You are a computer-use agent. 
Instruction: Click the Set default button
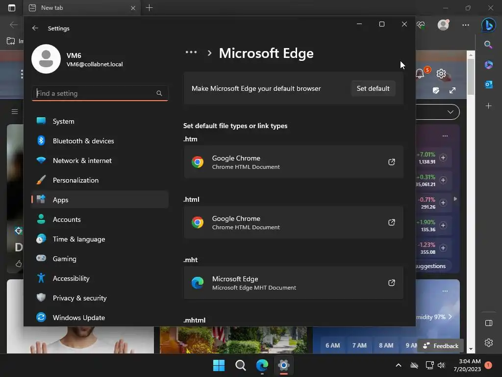(373, 88)
